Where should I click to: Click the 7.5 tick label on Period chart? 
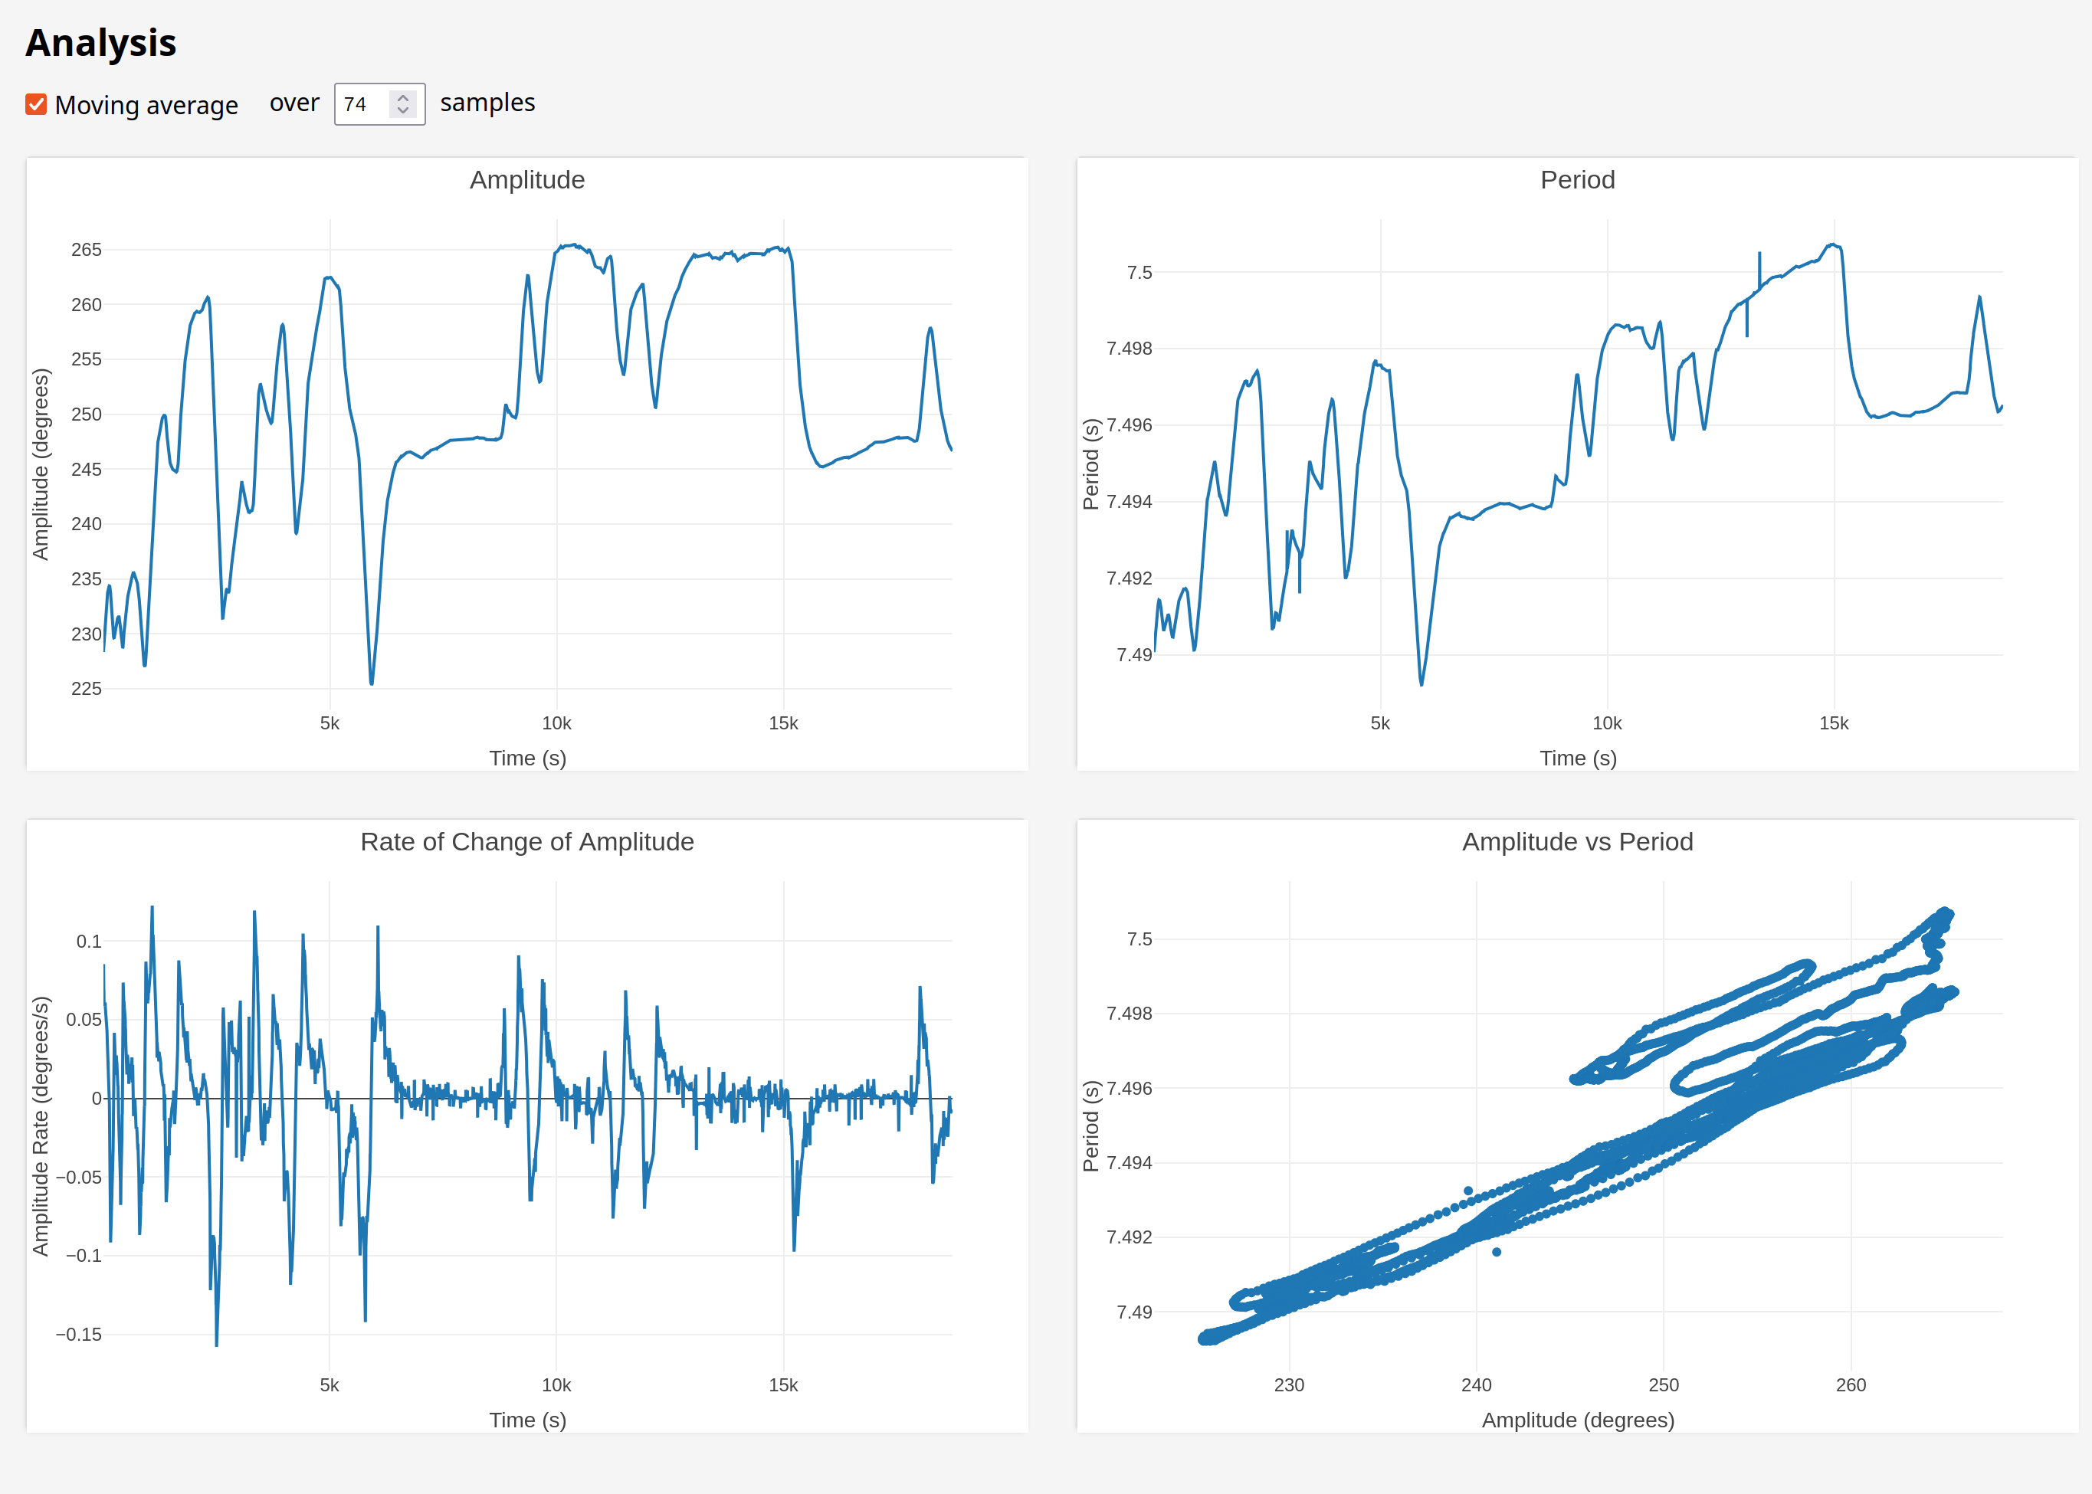click(x=1139, y=272)
